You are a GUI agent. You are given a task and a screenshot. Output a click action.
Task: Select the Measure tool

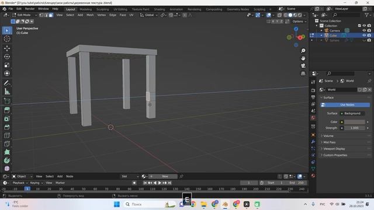click(7, 92)
